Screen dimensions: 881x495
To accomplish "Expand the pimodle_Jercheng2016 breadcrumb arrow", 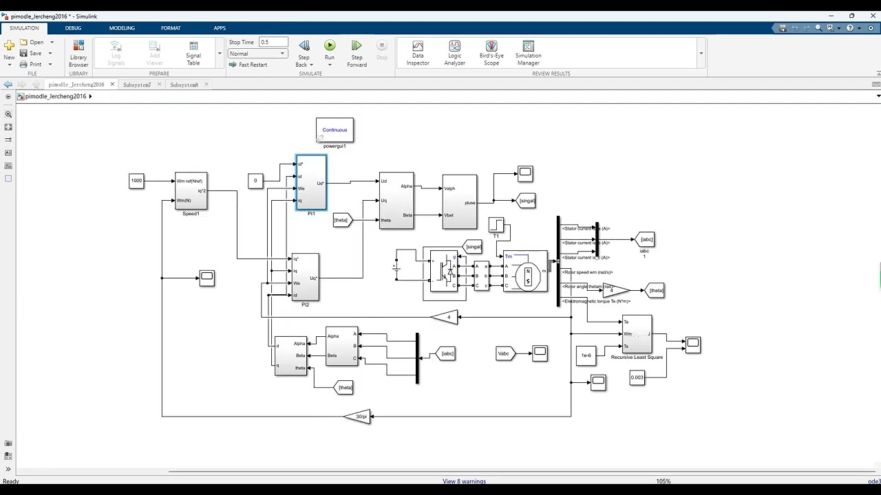I will pyautogui.click(x=90, y=96).
